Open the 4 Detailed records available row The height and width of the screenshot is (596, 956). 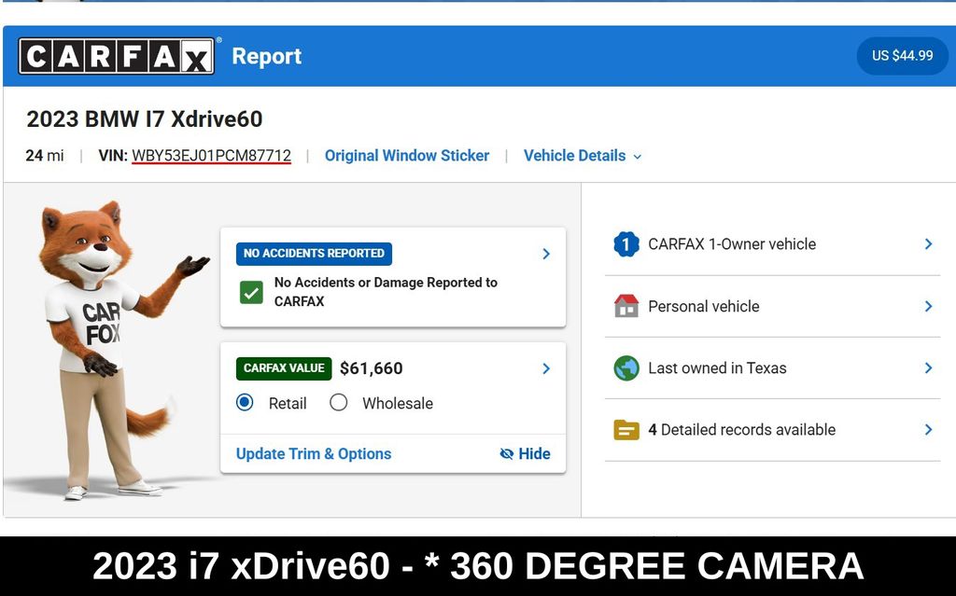[771, 430]
